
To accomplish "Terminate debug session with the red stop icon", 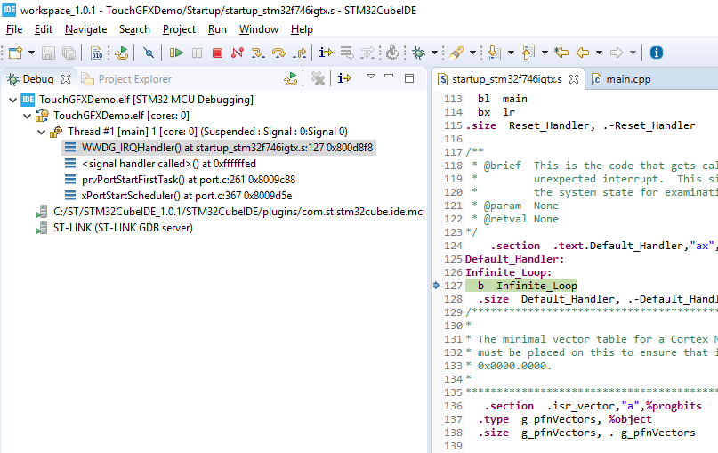I will point(217,53).
